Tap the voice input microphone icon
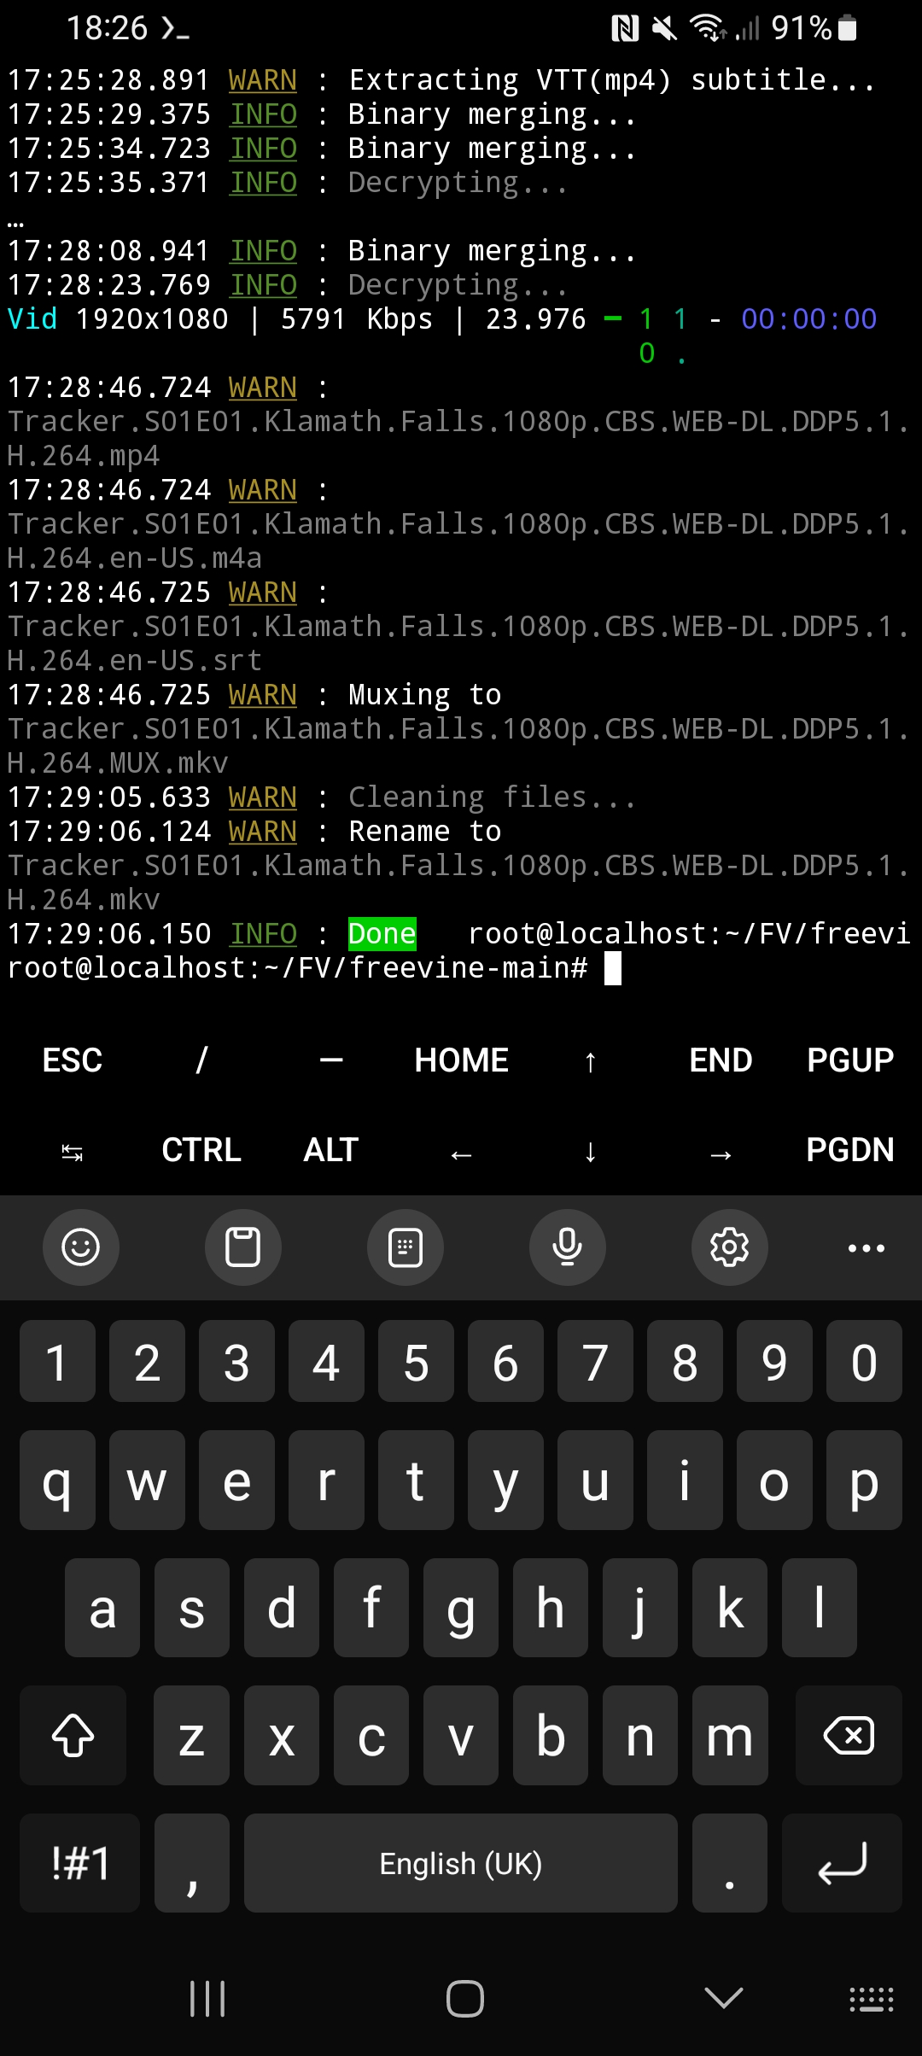 (568, 1247)
